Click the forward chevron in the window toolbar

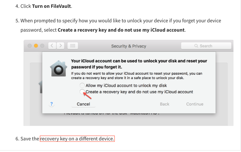60,46
